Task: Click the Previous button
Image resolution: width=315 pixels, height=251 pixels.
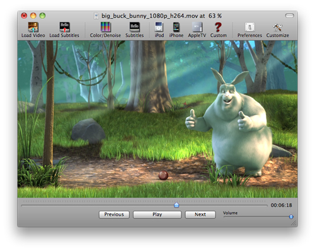Action: pos(114,215)
